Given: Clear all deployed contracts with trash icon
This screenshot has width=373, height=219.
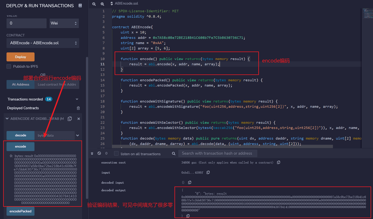Looking at the screenshot, I should click(78, 108).
